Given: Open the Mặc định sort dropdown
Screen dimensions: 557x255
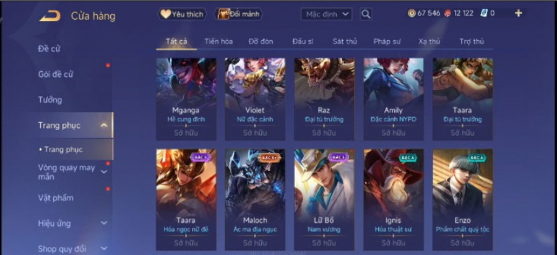Looking at the screenshot, I should tap(326, 14).
